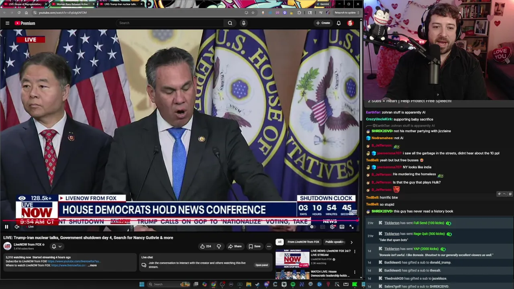Image resolution: width=514 pixels, height=289 pixels.
Task: Select the All filter chip
Action: pyautogui.click(x=279, y=242)
